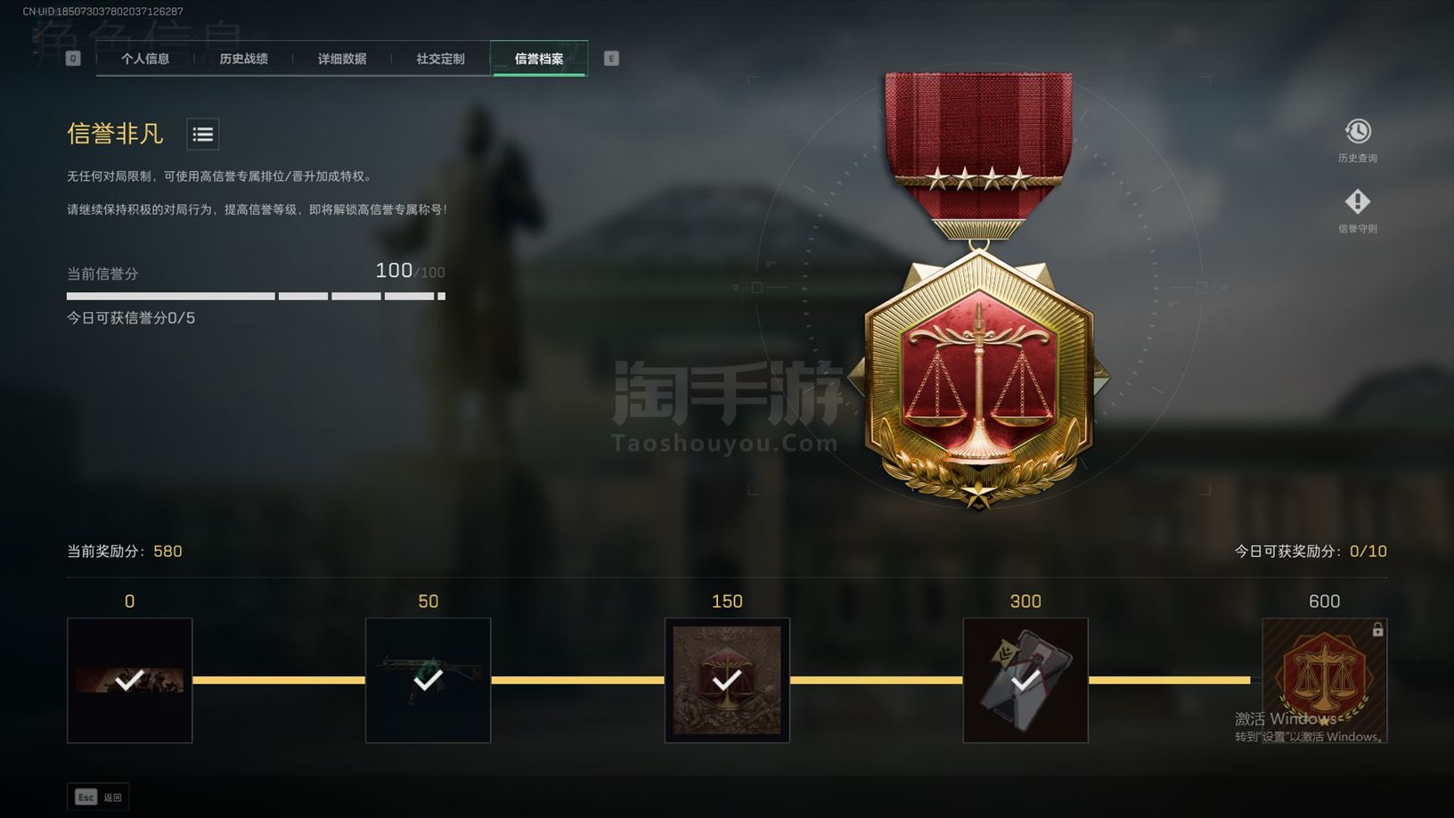The width and height of the screenshot is (1454, 818).
Task: Select the checked card reward at 300
Action: pos(1025,680)
